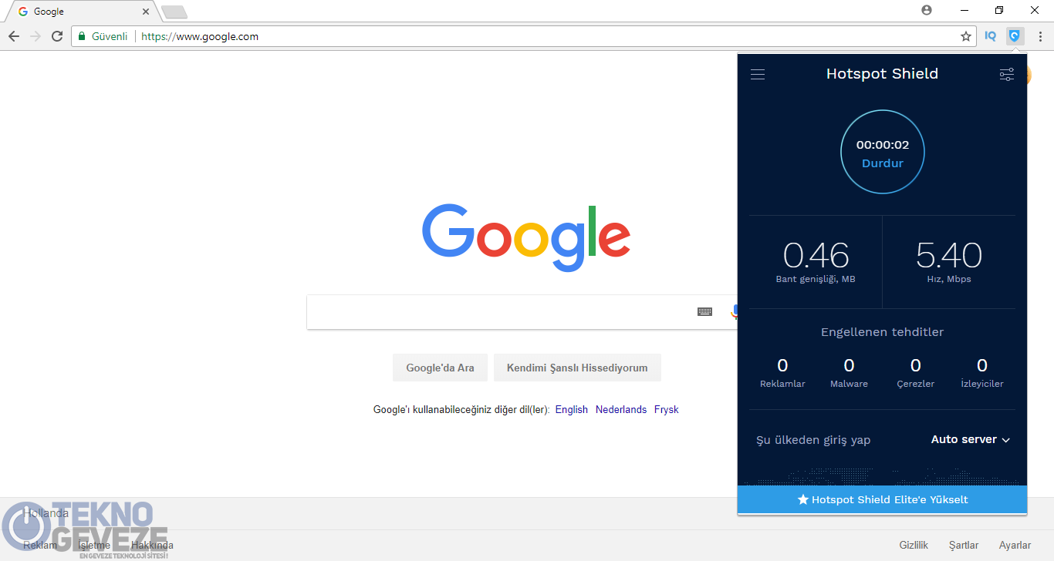Click the 00:00:02 connection timer

coord(883,145)
